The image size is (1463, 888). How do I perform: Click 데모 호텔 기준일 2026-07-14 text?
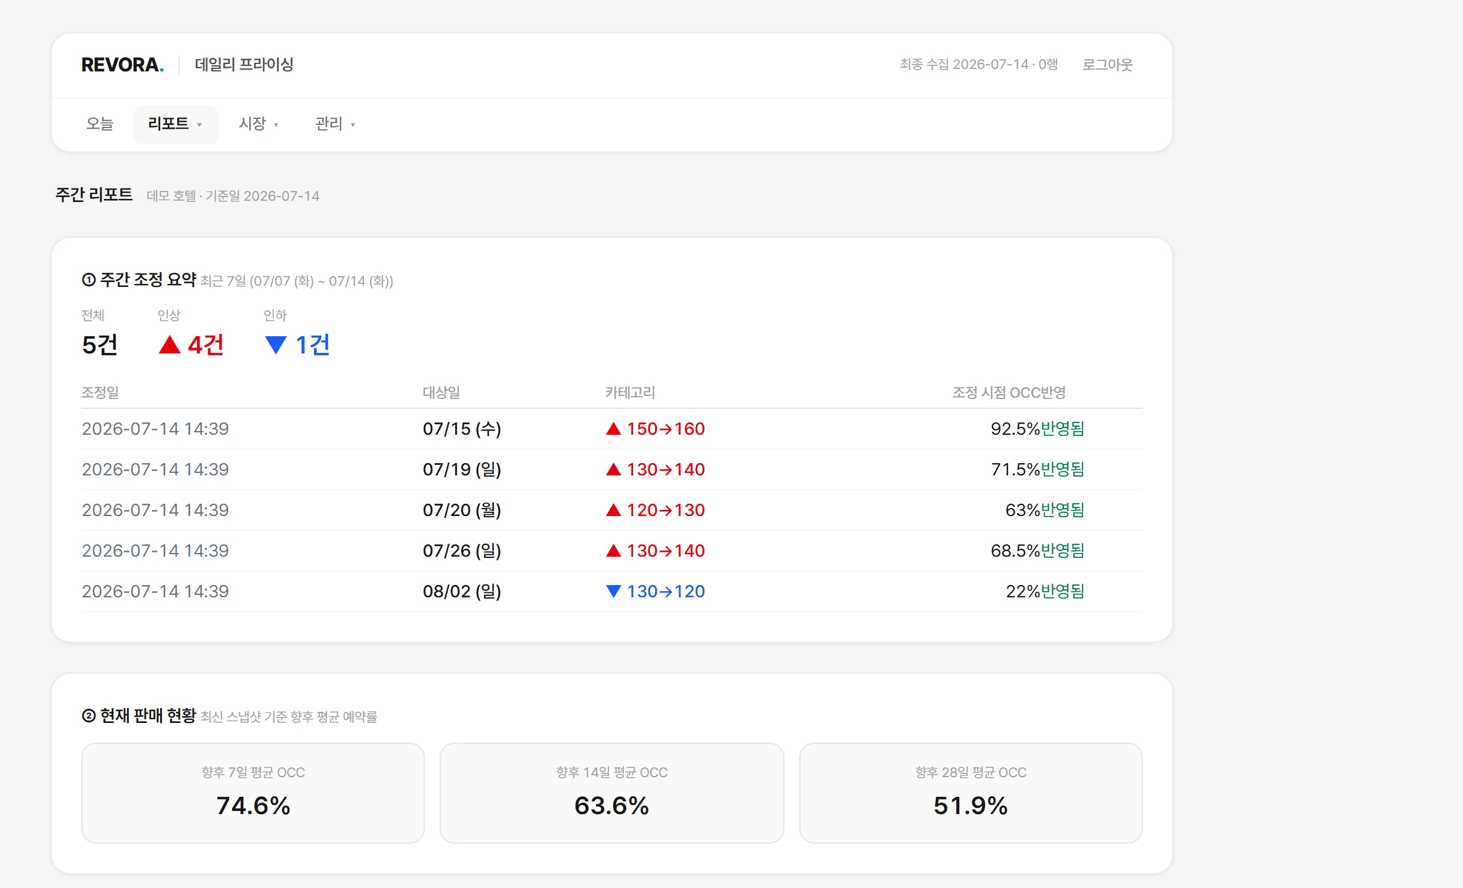coord(233,196)
